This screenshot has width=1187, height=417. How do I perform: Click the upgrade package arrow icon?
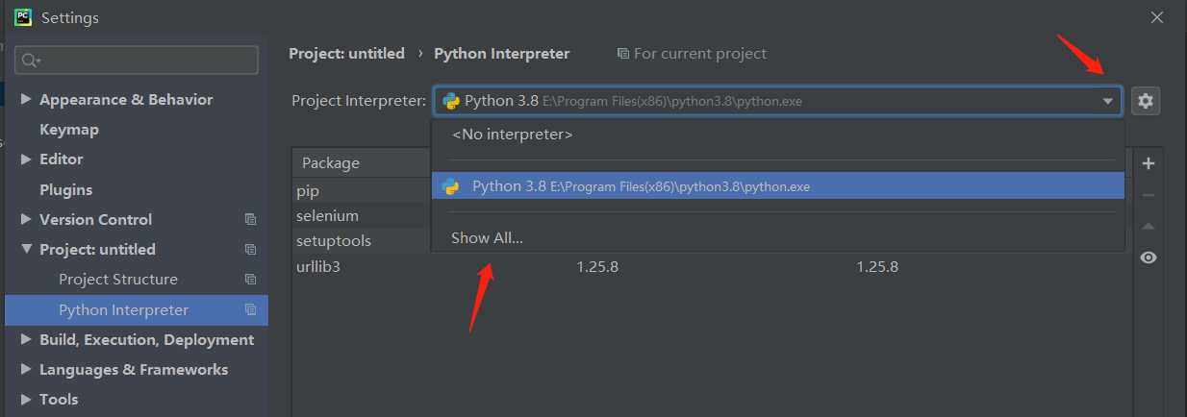pyautogui.click(x=1148, y=227)
